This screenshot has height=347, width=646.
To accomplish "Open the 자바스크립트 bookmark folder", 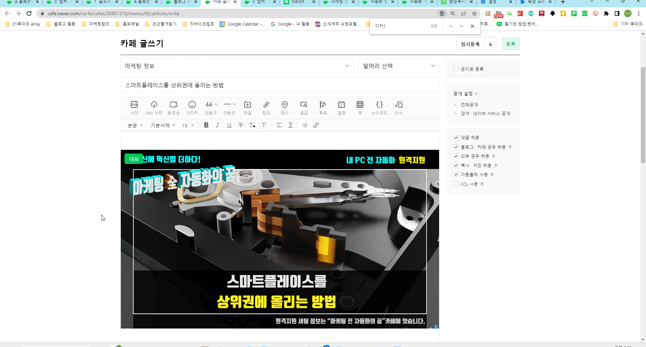I will [x=198, y=24].
